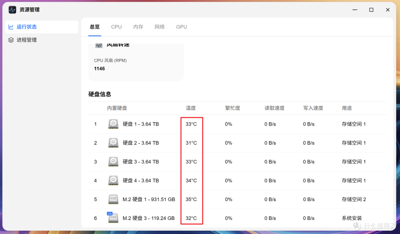Image resolution: width=400 pixels, height=234 pixels.
Task: Select the row labeled 硬盘 3 - 3.64 TB
Action: [237, 162]
